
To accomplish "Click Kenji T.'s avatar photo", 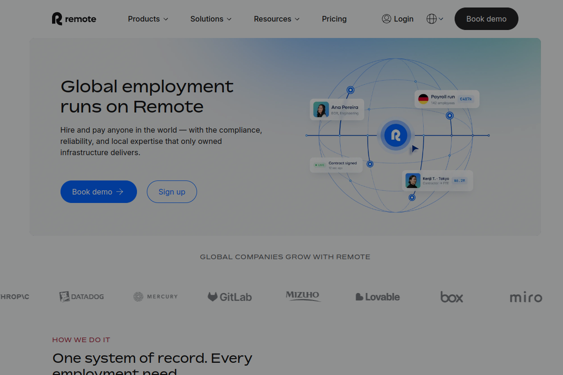I will [x=413, y=180].
